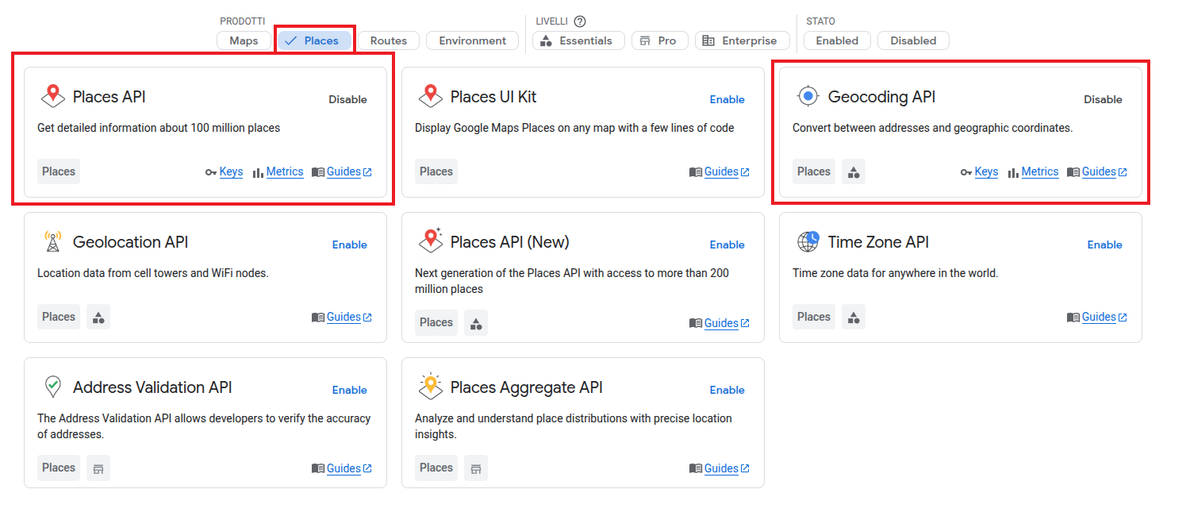Enable the Places UI Kit
This screenshot has width=1186, height=516.
click(727, 99)
